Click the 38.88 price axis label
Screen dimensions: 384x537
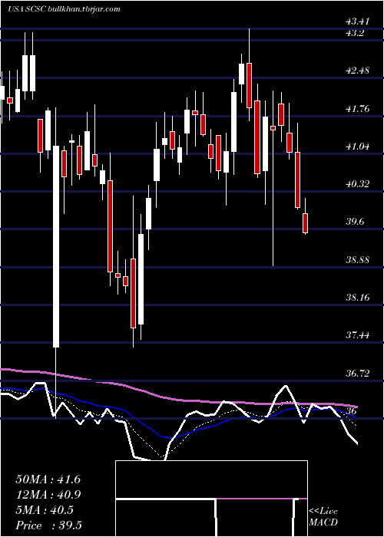click(x=358, y=260)
